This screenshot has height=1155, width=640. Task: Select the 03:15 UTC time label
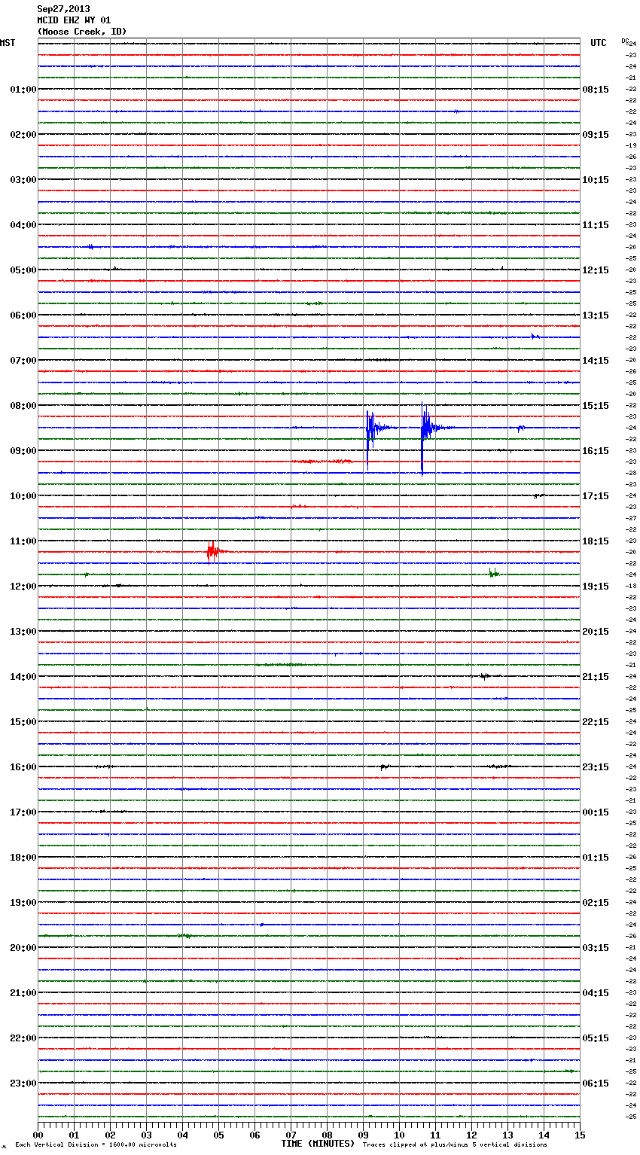pyautogui.click(x=596, y=948)
